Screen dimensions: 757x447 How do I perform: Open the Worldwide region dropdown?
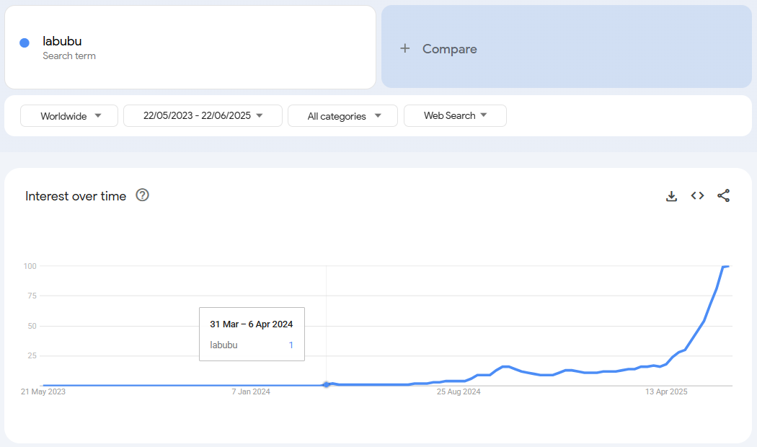point(69,116)
